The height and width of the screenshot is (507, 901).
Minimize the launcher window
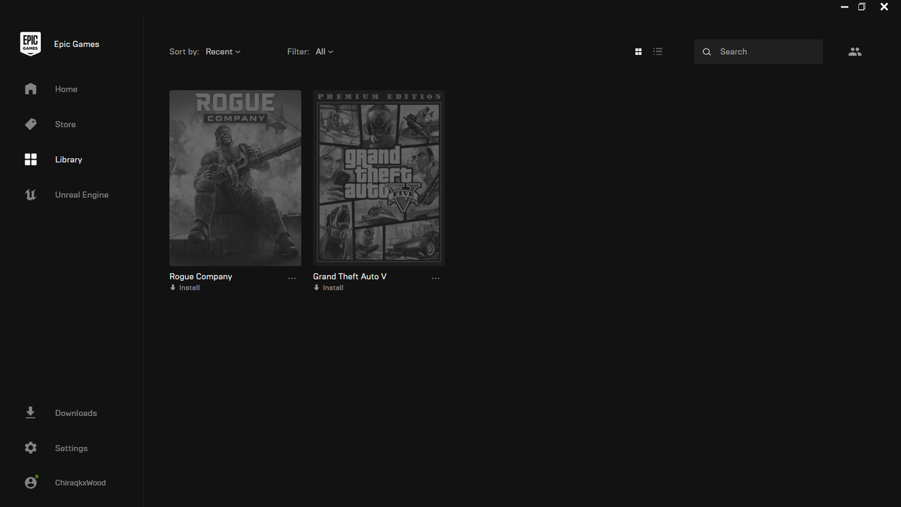click(x=845, y=7)
